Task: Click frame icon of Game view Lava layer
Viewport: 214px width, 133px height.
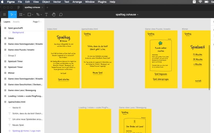Action: coord(5,90)
